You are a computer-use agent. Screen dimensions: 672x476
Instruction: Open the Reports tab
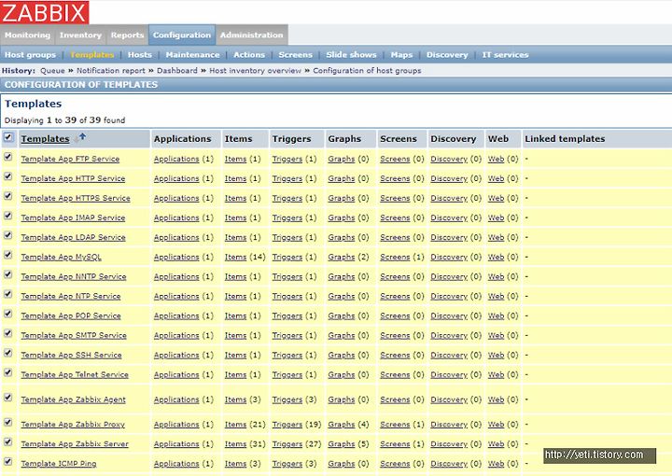[127, 35]
